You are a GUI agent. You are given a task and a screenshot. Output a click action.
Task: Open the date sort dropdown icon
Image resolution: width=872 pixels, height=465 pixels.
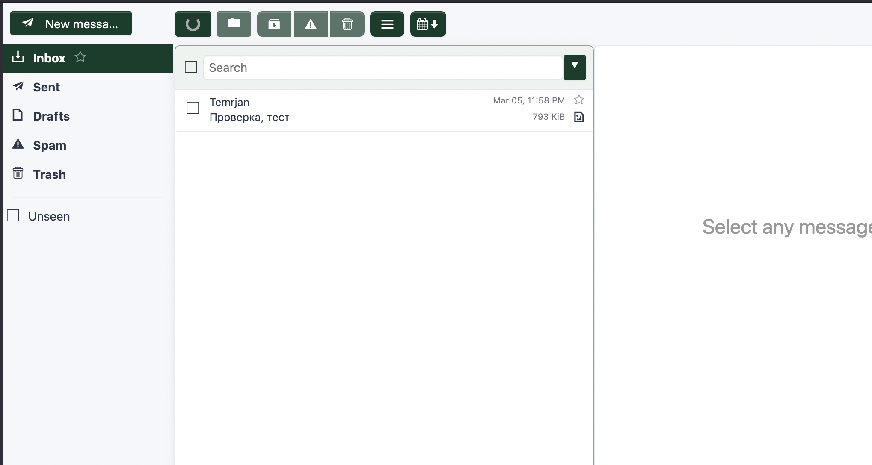(428, 24)
